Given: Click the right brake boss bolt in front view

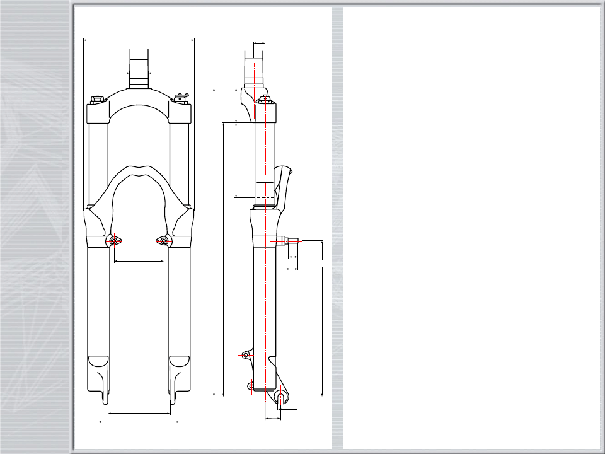Looking at the screenshot, I should click(163, 240).
